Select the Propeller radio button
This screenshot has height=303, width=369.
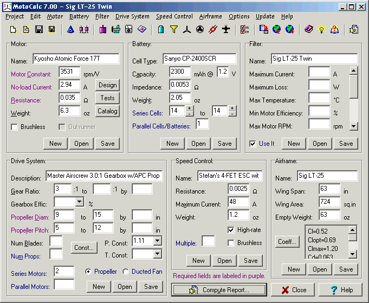(88, 272)
